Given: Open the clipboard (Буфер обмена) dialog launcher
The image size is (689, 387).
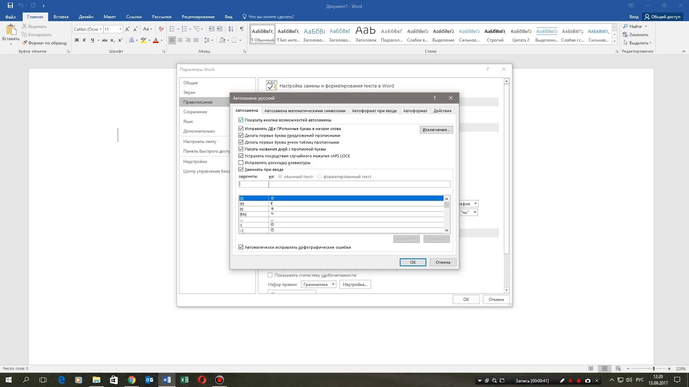Looking at the screenshot, I should (68, 52).
